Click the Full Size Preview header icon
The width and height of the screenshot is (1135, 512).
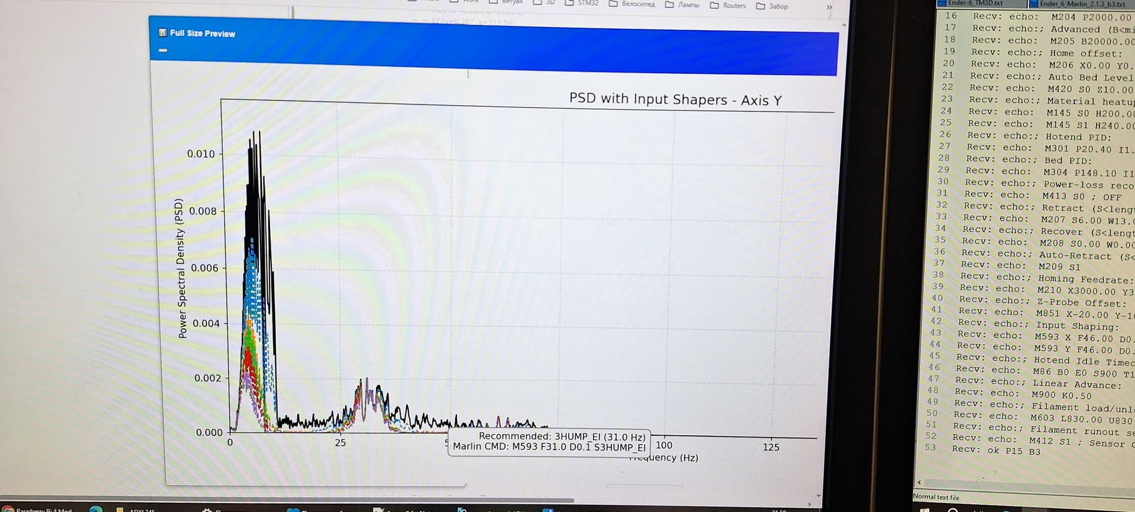[x=163, y=33]
